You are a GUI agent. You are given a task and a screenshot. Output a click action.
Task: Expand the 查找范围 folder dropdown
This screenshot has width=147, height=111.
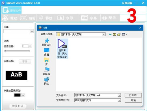tap(104, 34)
